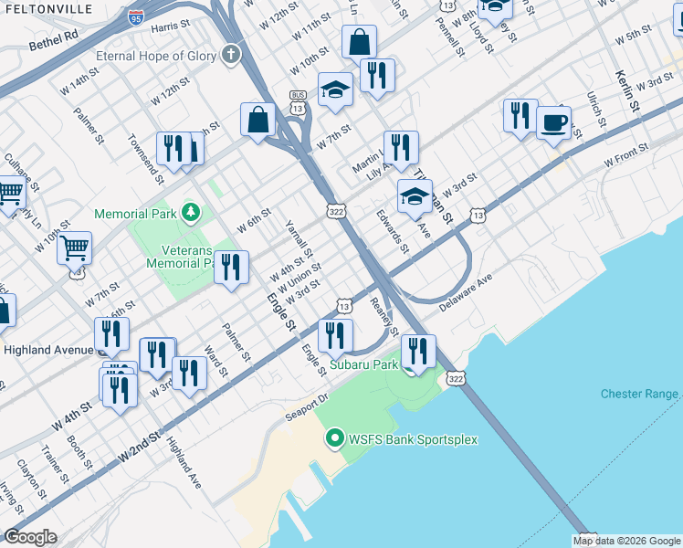Open the coffee cup cafe marker
683x548 pixels.
553,123
